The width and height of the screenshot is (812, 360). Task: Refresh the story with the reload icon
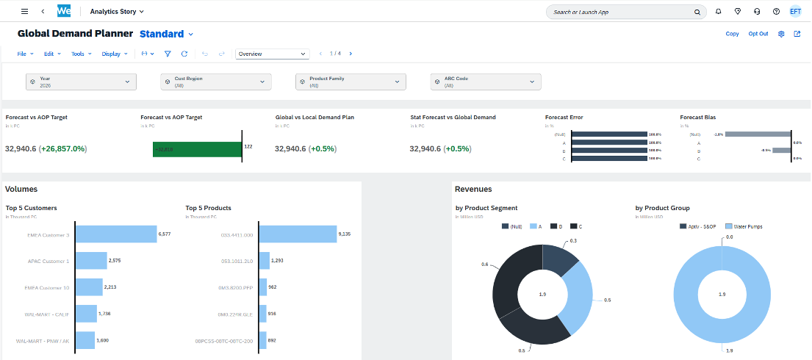click(184, 54)
